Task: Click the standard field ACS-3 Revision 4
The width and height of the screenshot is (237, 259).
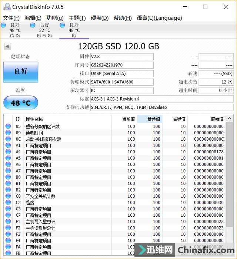Action: (162, 99)
